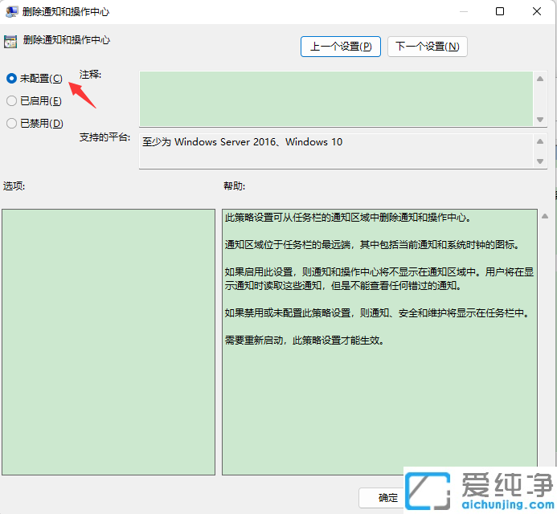Go to 上一个设置
The width and height of the screenshot is (557, 514).
click(x=340, y=47)
